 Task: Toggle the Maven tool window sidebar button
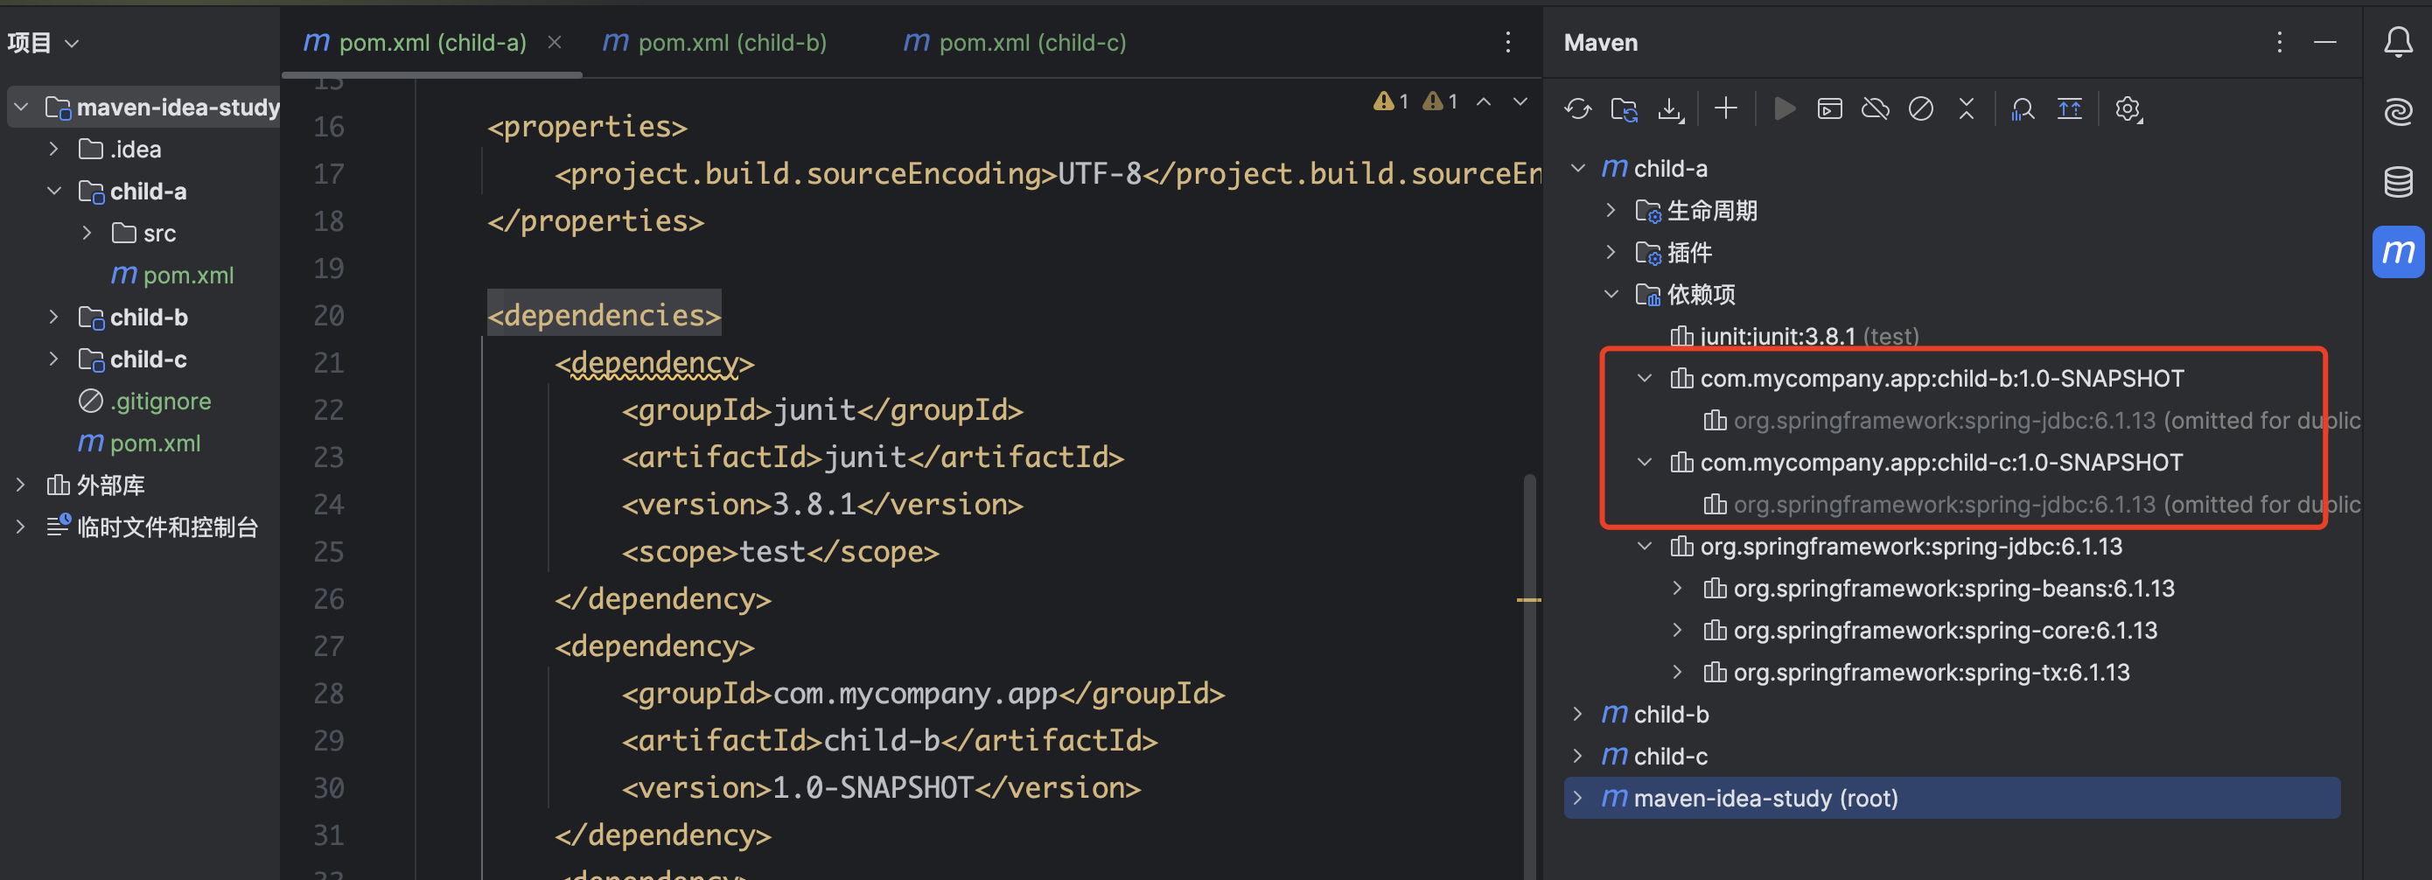coord(2397,252)
